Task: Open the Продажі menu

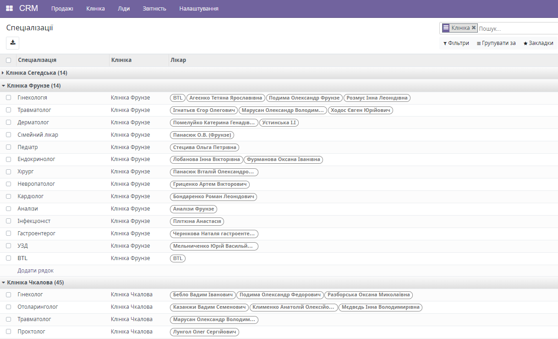Action: point(62,9)
